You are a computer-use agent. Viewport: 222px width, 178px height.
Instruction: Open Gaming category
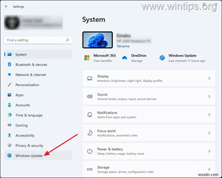click(x=21, y=125)
